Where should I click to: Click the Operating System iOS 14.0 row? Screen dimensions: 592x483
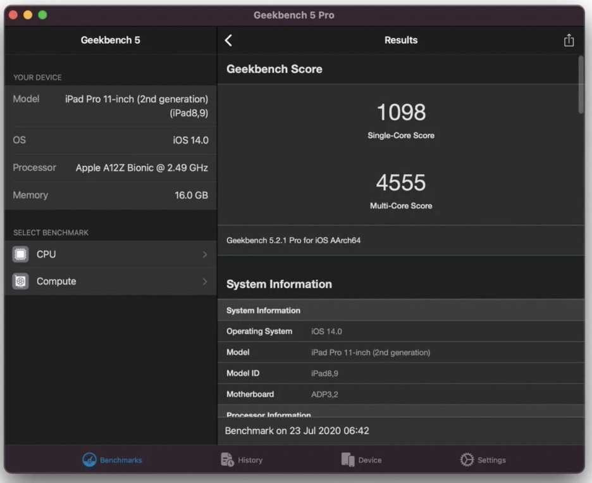401,332
